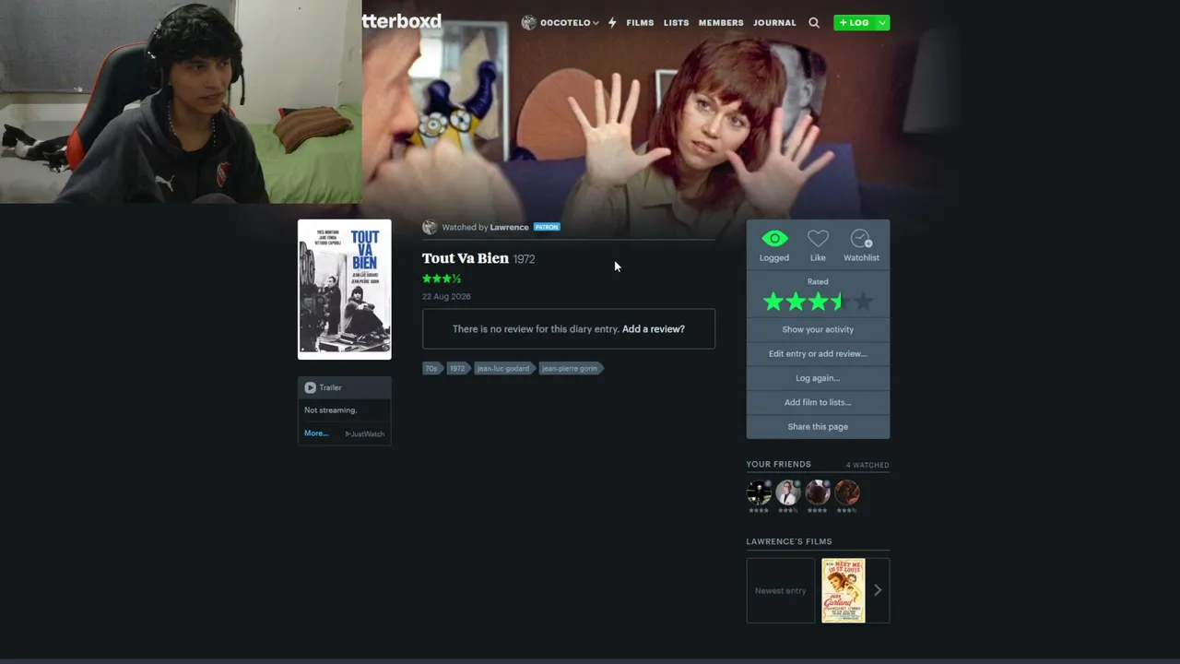Click the 0OCOTELO profile avatar in the header
Screen dimensions: 1180x664
528,22
